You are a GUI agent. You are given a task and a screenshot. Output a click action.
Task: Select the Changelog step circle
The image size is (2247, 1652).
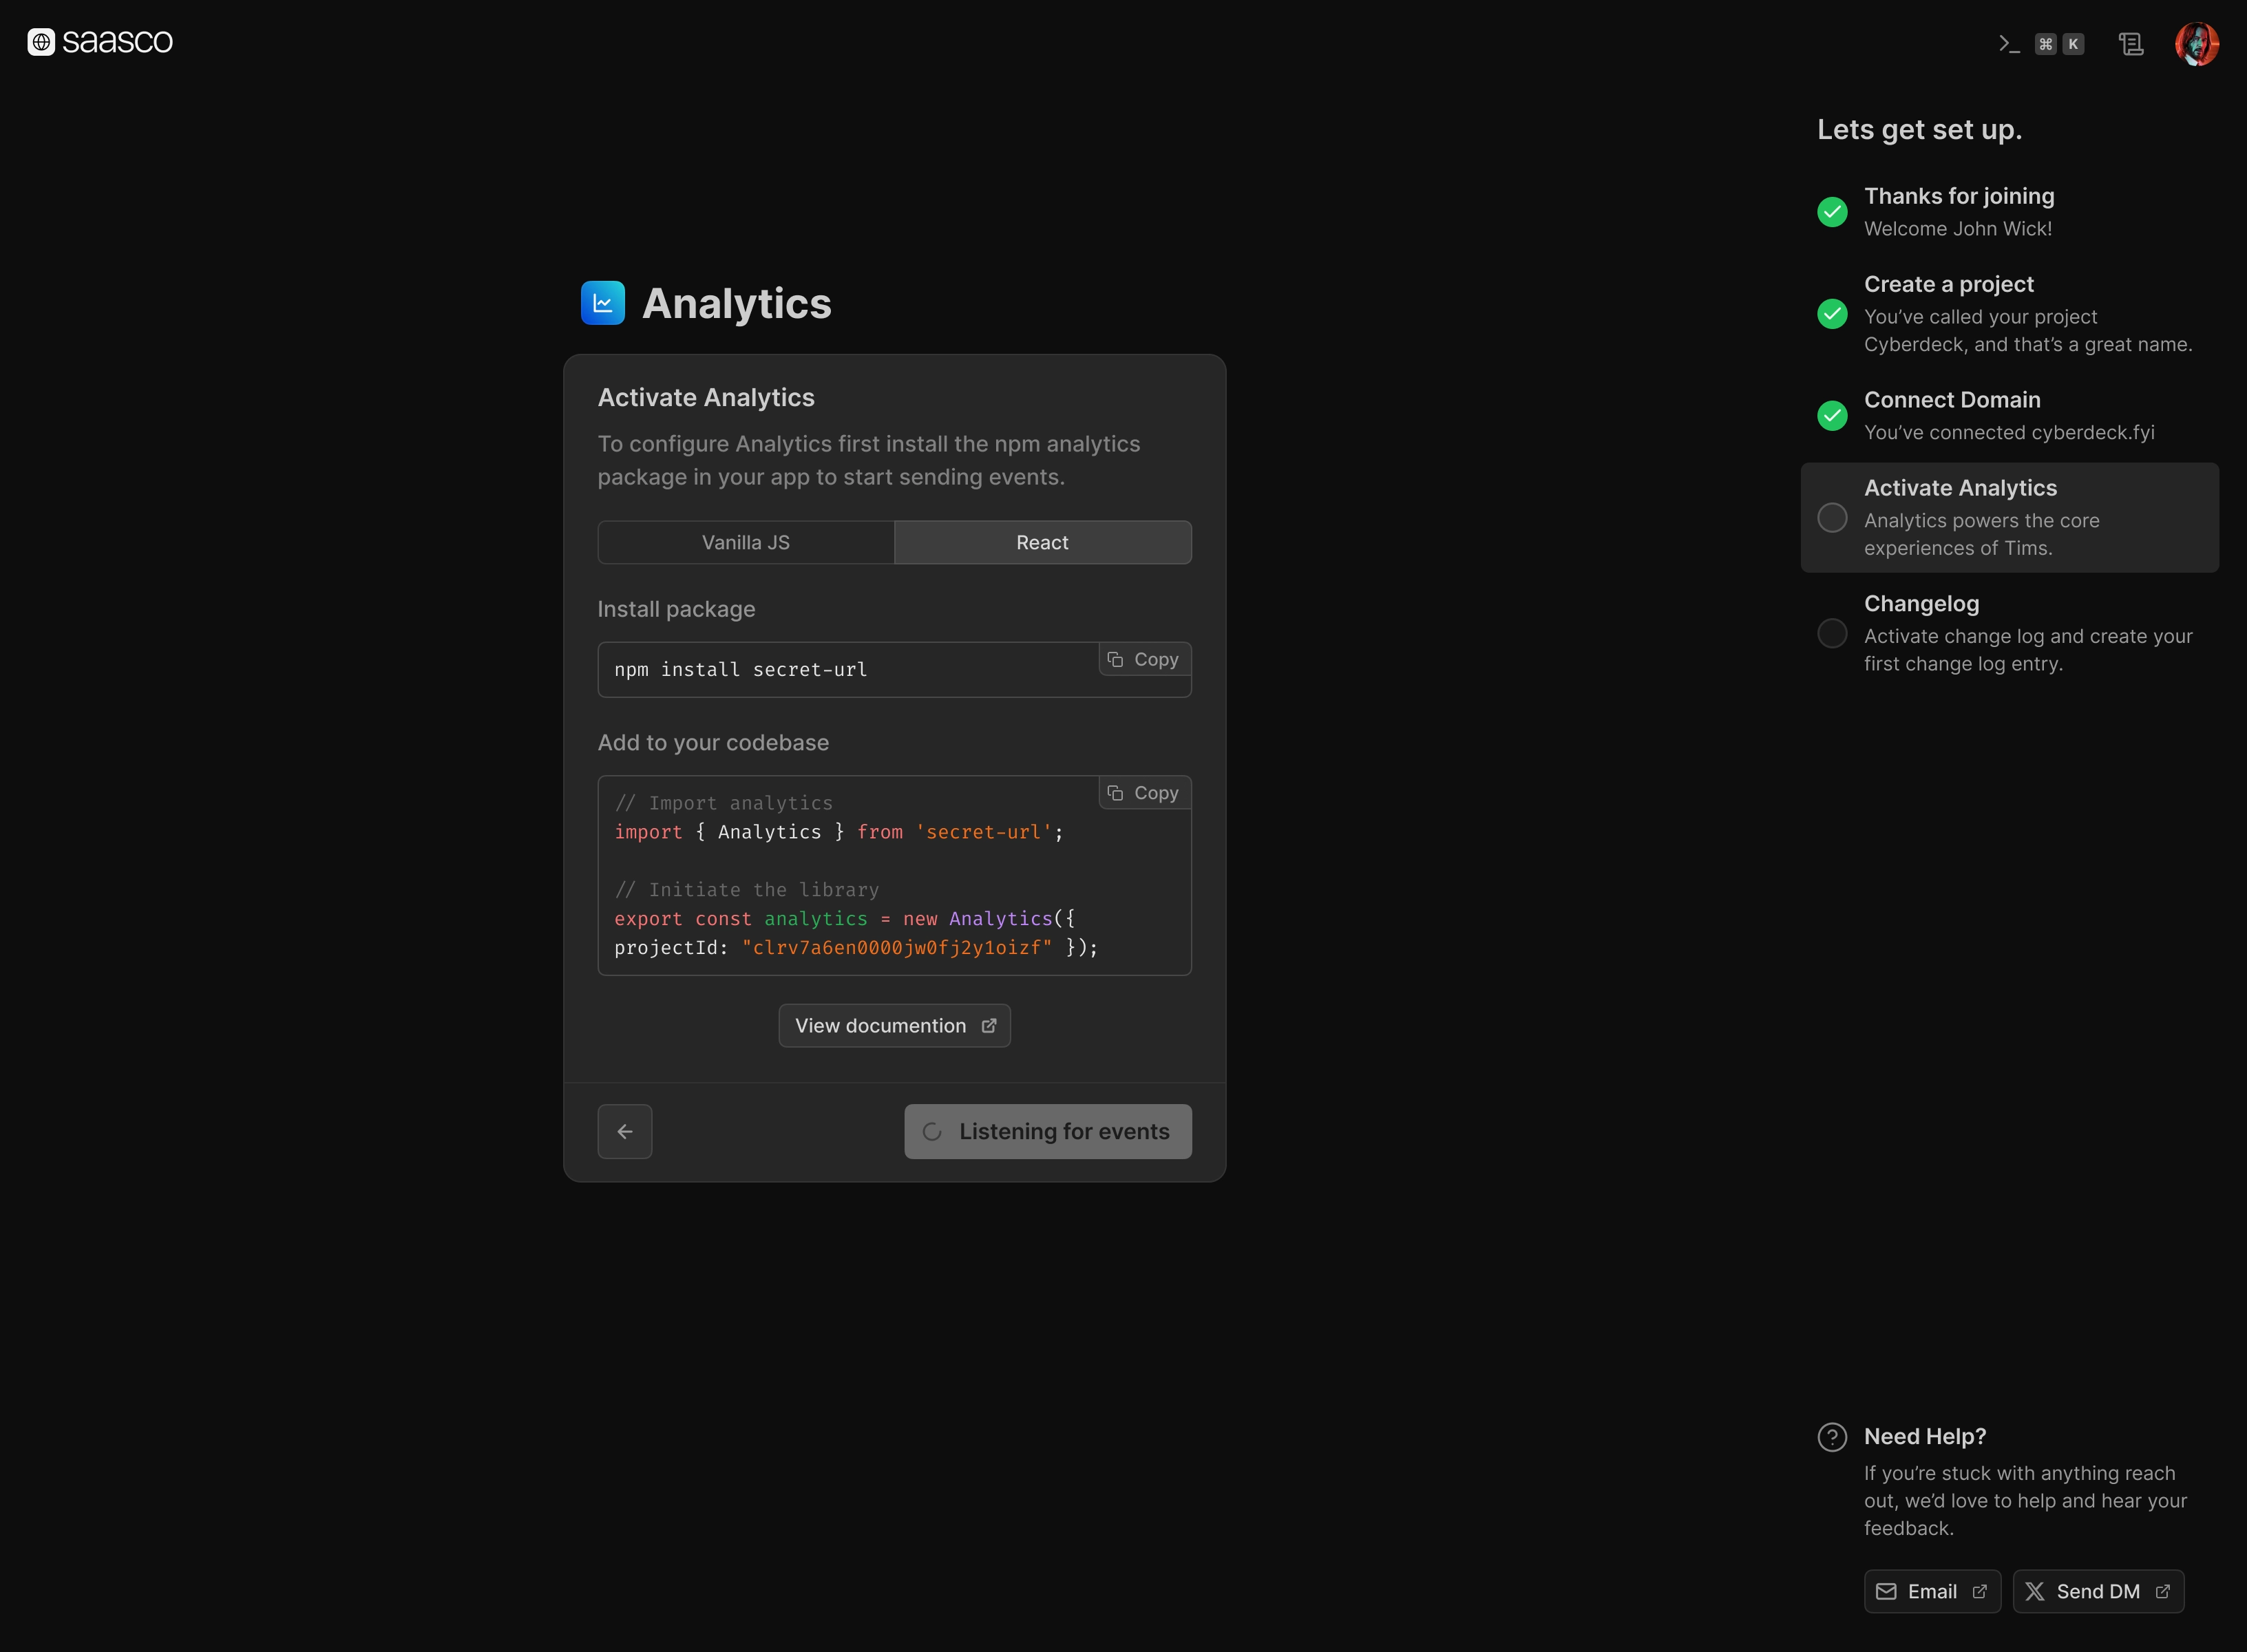tap(1832, 634)
